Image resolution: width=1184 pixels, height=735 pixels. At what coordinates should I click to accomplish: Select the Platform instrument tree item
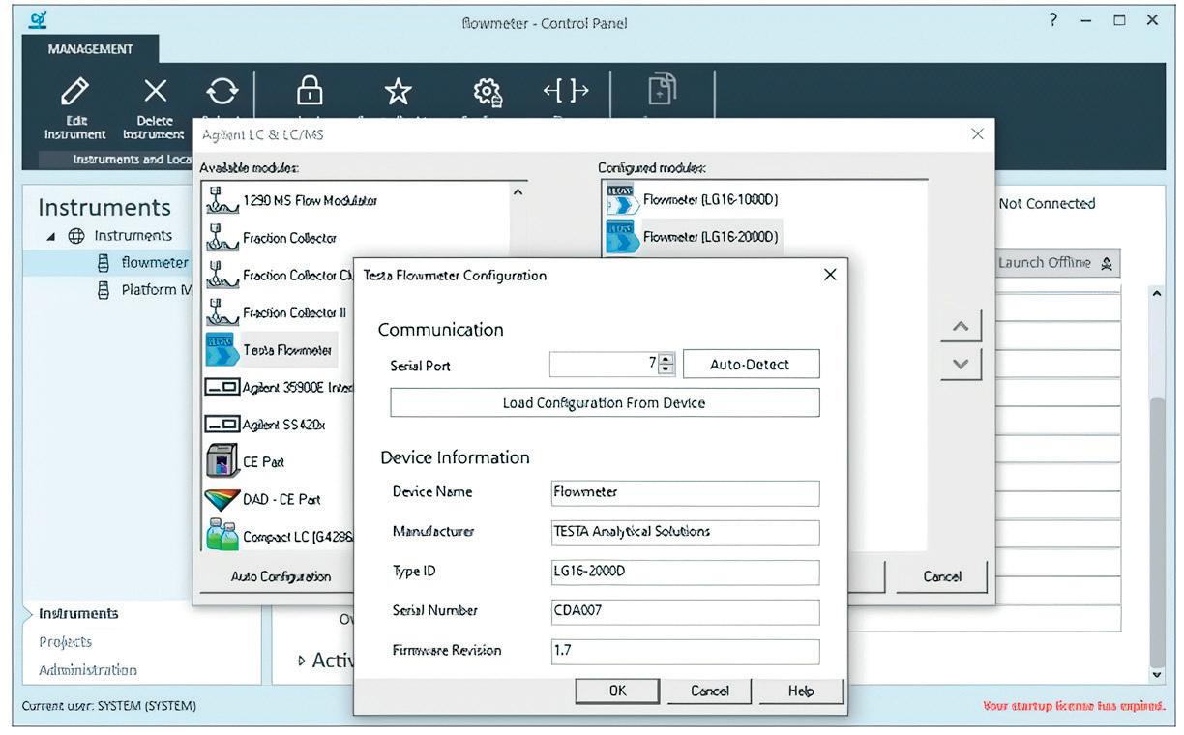(x=144, y=289)
